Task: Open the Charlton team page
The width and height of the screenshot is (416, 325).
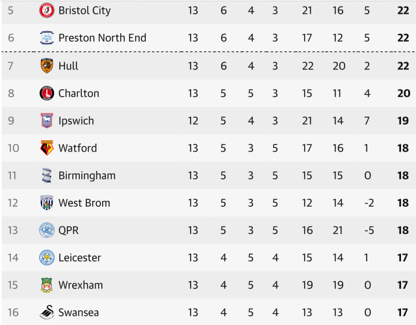Action: coord(79,93)
